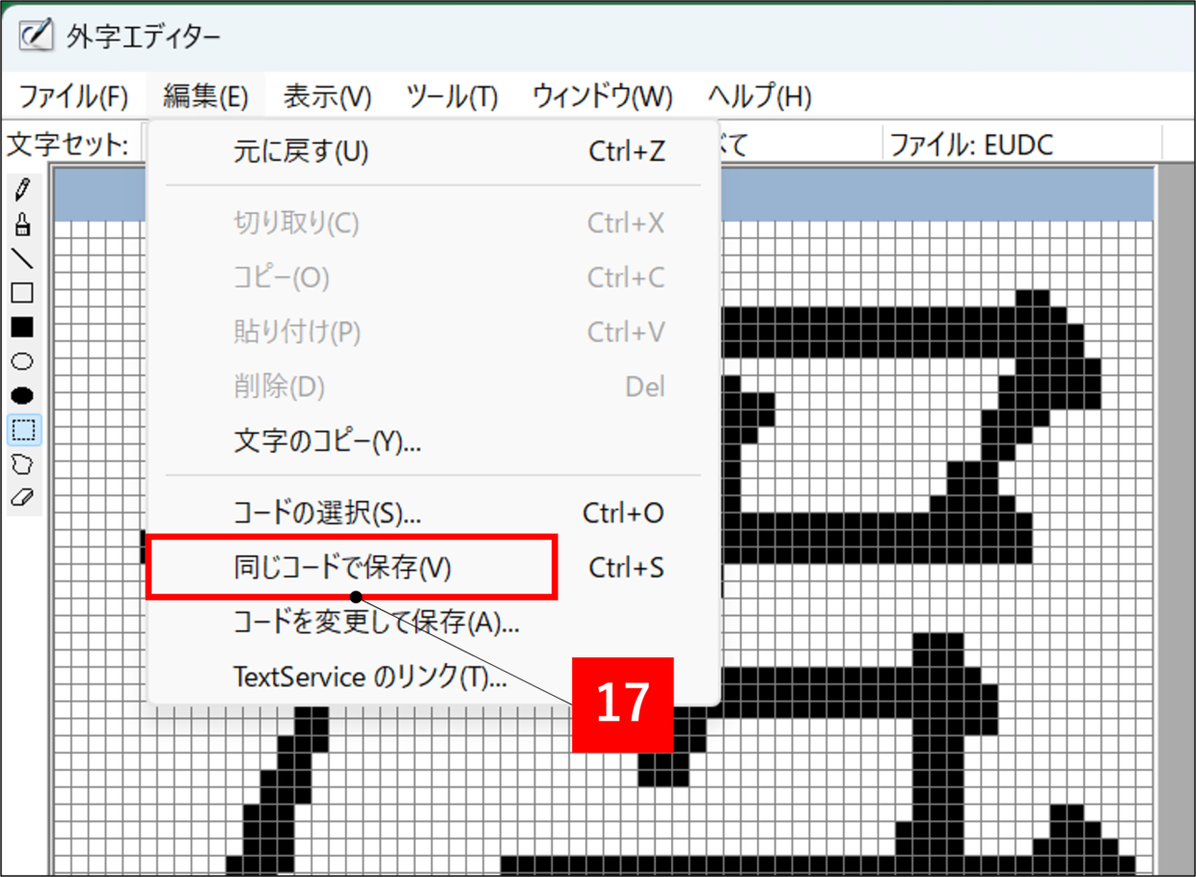The height and width of the screenshot is (877, 1196).
Task: Click the 文字セット: label
Action: [68, 146]
